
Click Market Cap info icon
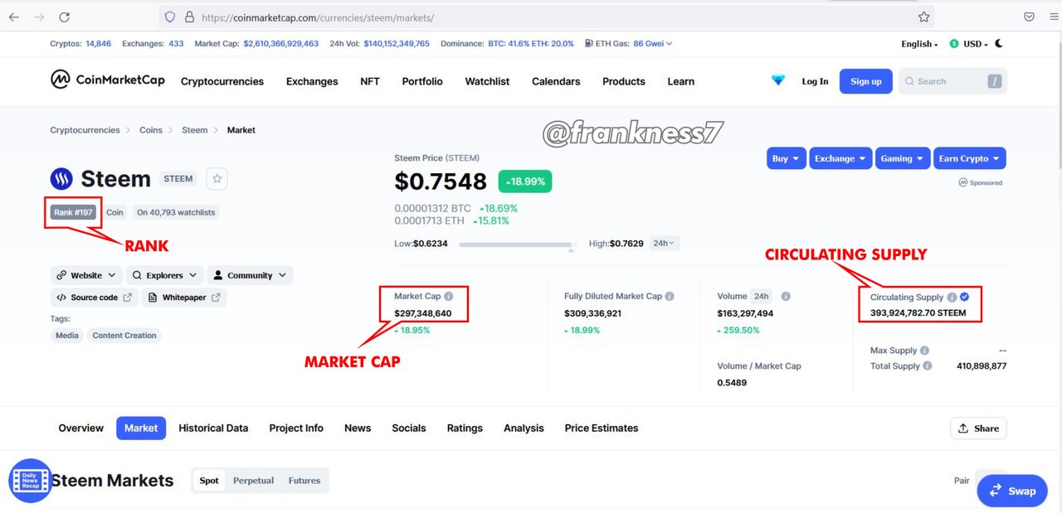tap(449, 296)
